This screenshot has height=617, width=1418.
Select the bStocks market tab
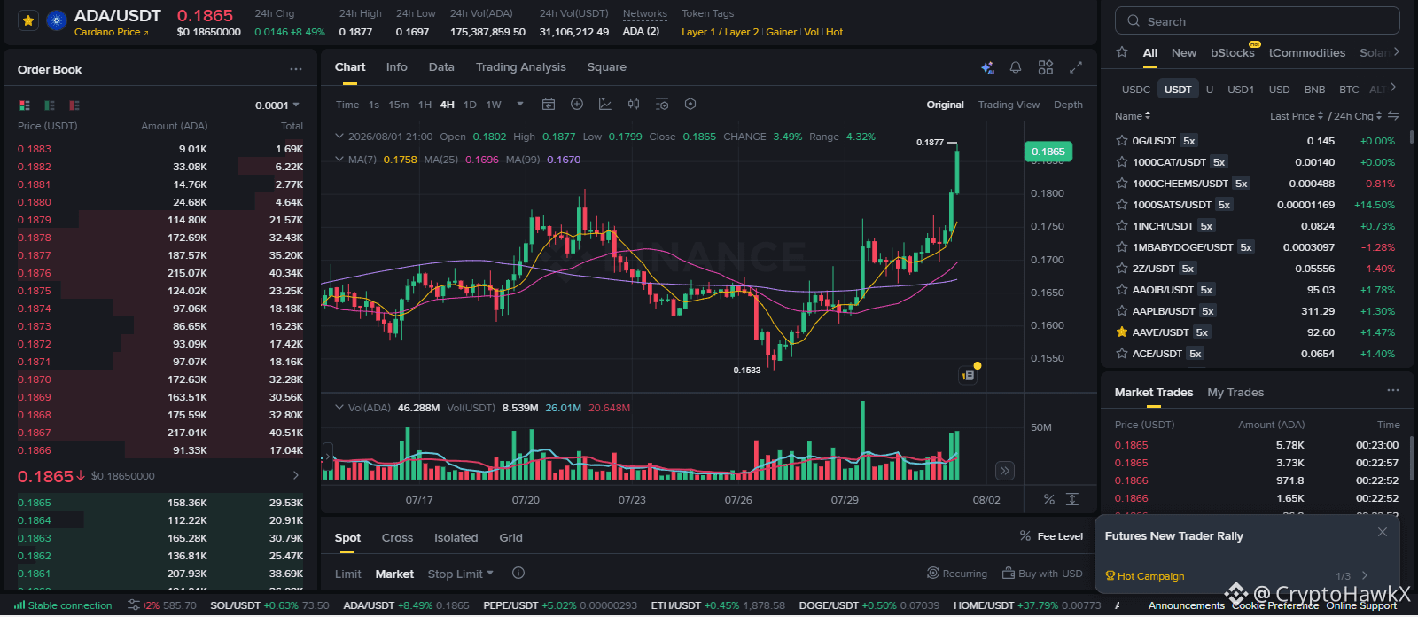pyautogui.click(x=1233, y=52)
